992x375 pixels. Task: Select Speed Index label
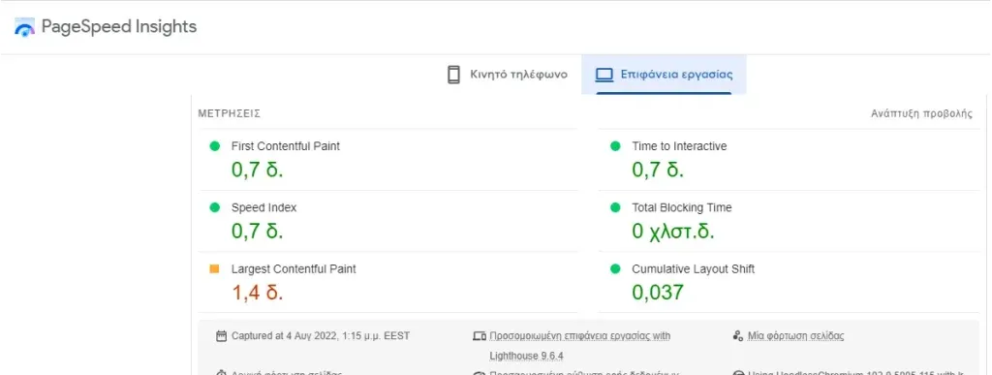point(263,207)
